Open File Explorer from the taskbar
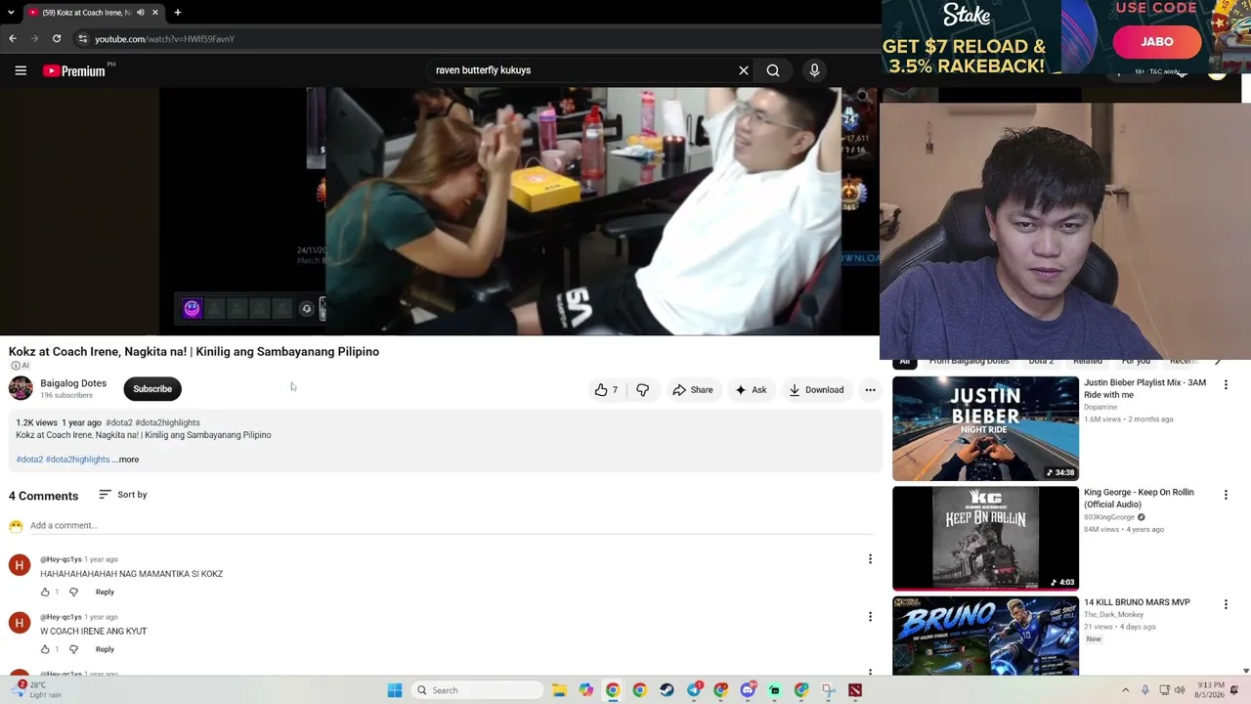 [559, 690]
